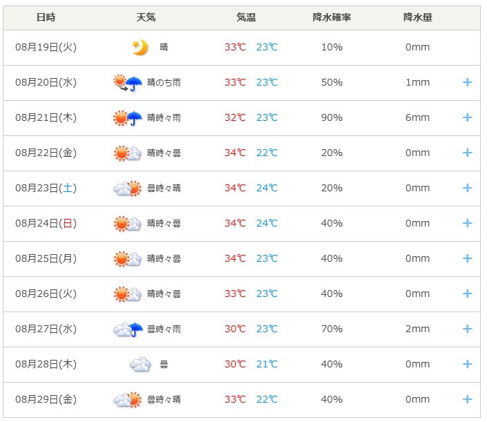Click the cloud and umbrella icon for 08月27日
487x422 pixels.
127,329
